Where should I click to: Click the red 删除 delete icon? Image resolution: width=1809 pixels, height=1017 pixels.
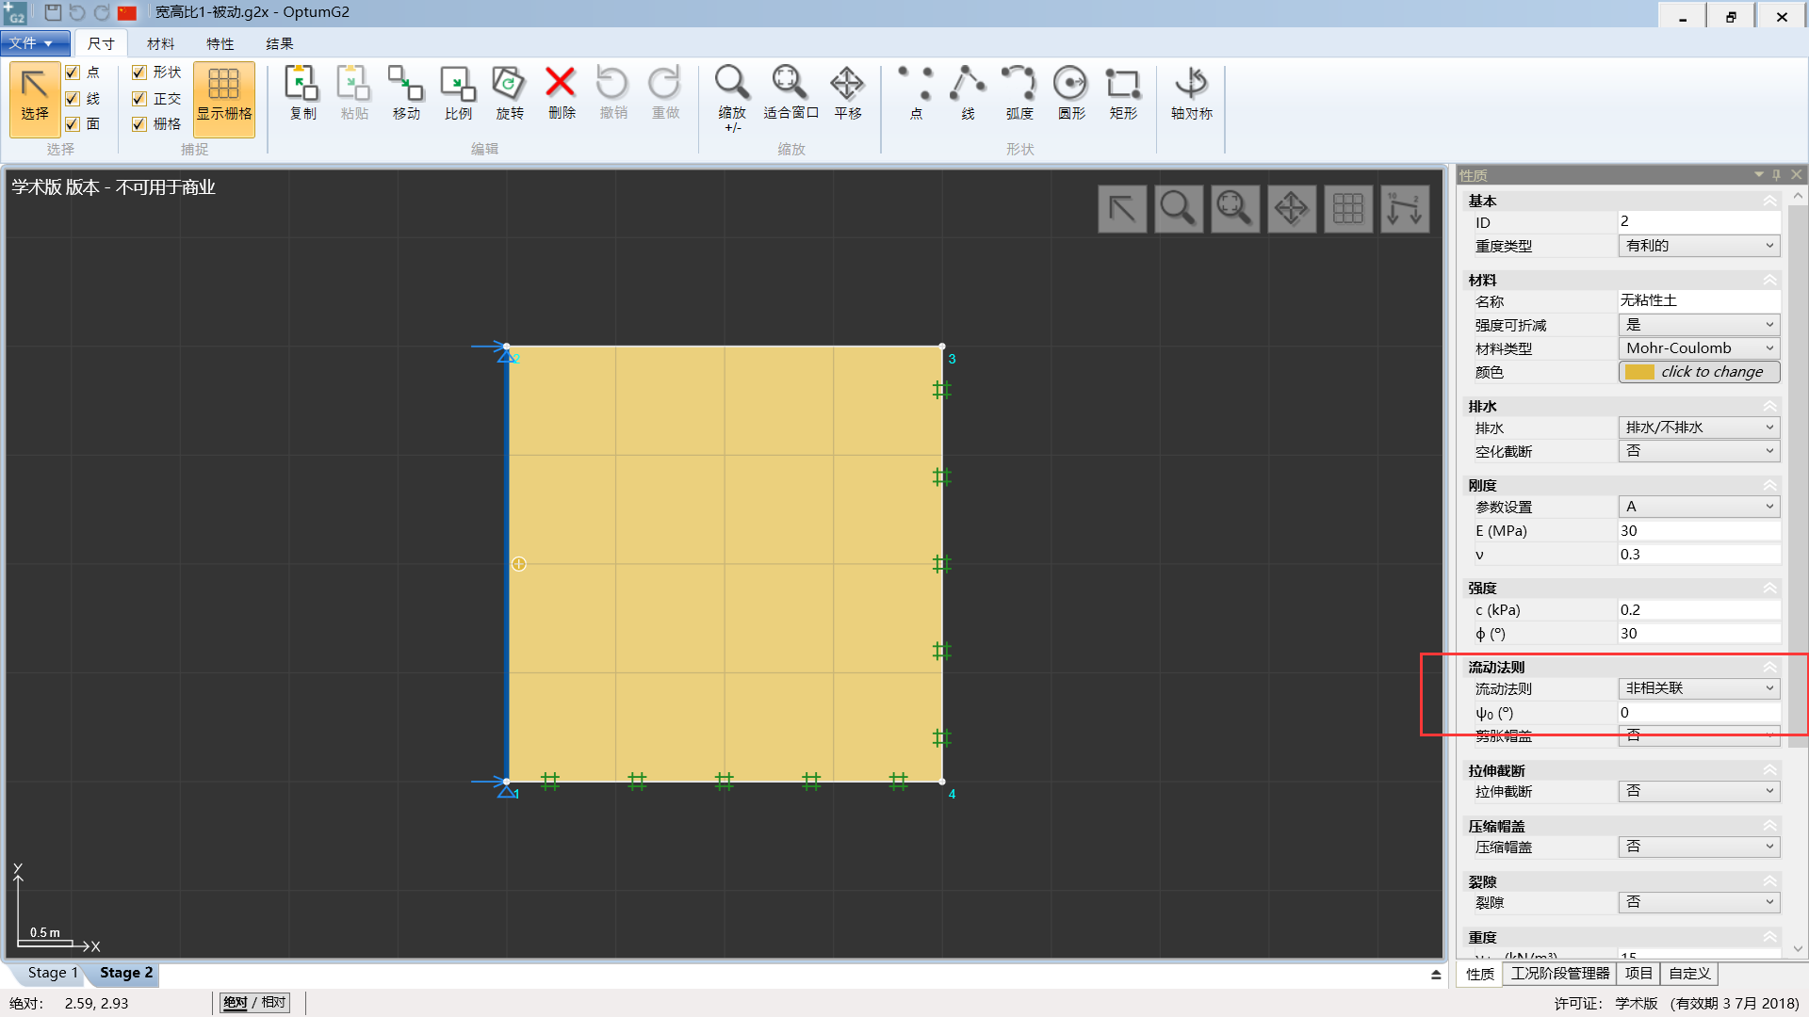562,93
